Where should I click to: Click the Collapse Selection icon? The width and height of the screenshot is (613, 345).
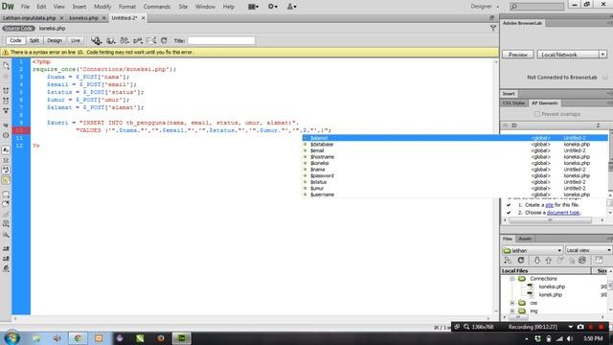(x=6, y=101)
